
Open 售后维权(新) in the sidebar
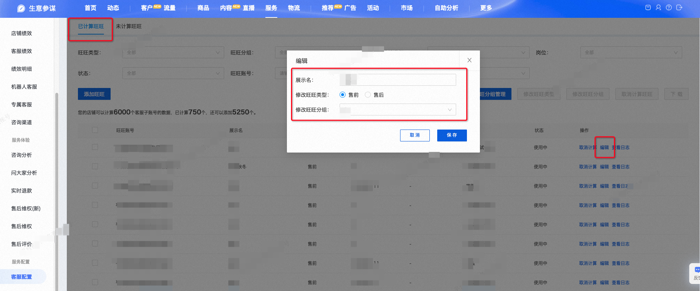tap(26, 208)
